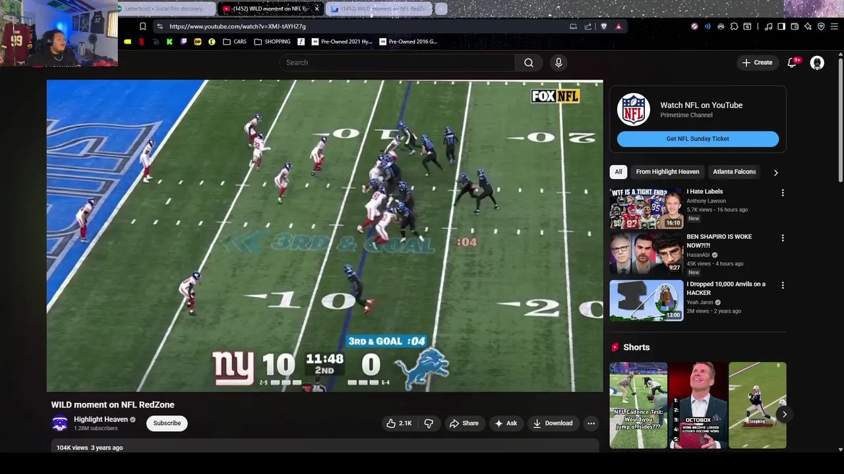Open the Twitch bookmark icon
The height and width of the screenshot is (474, 844).
tap(183, 41)
